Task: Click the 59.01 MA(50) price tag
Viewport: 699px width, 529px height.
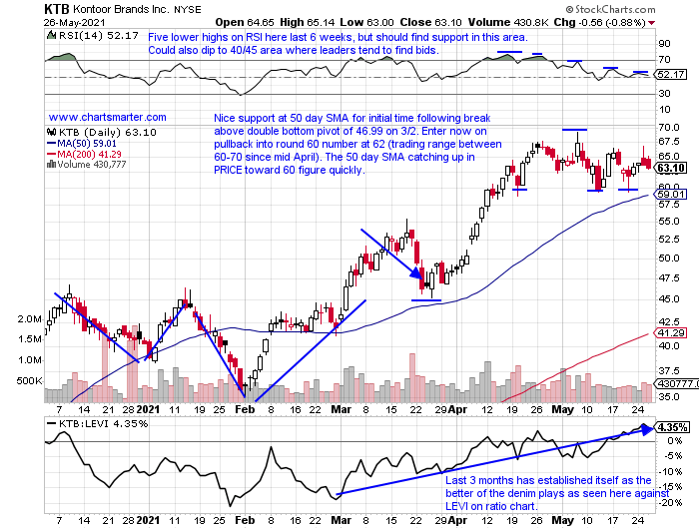Action: click(x=671, y=195)
